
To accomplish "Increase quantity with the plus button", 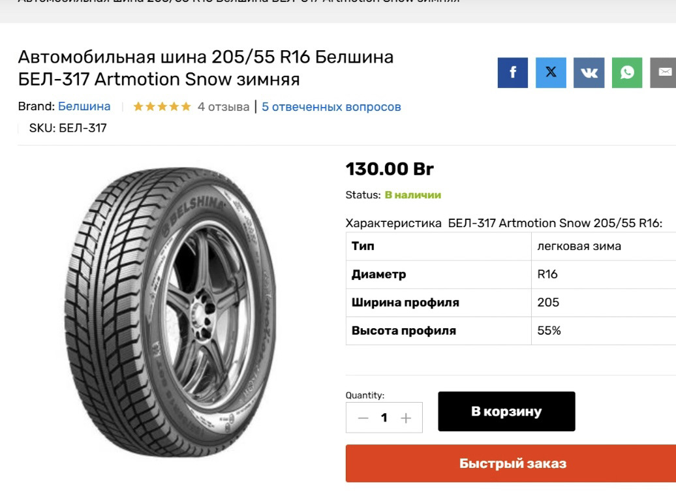I will 406,418.
